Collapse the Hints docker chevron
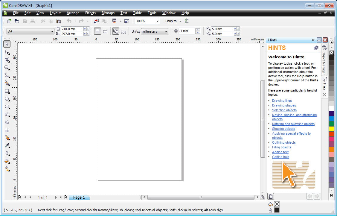337x216 pixels. (x=313, y=40)
